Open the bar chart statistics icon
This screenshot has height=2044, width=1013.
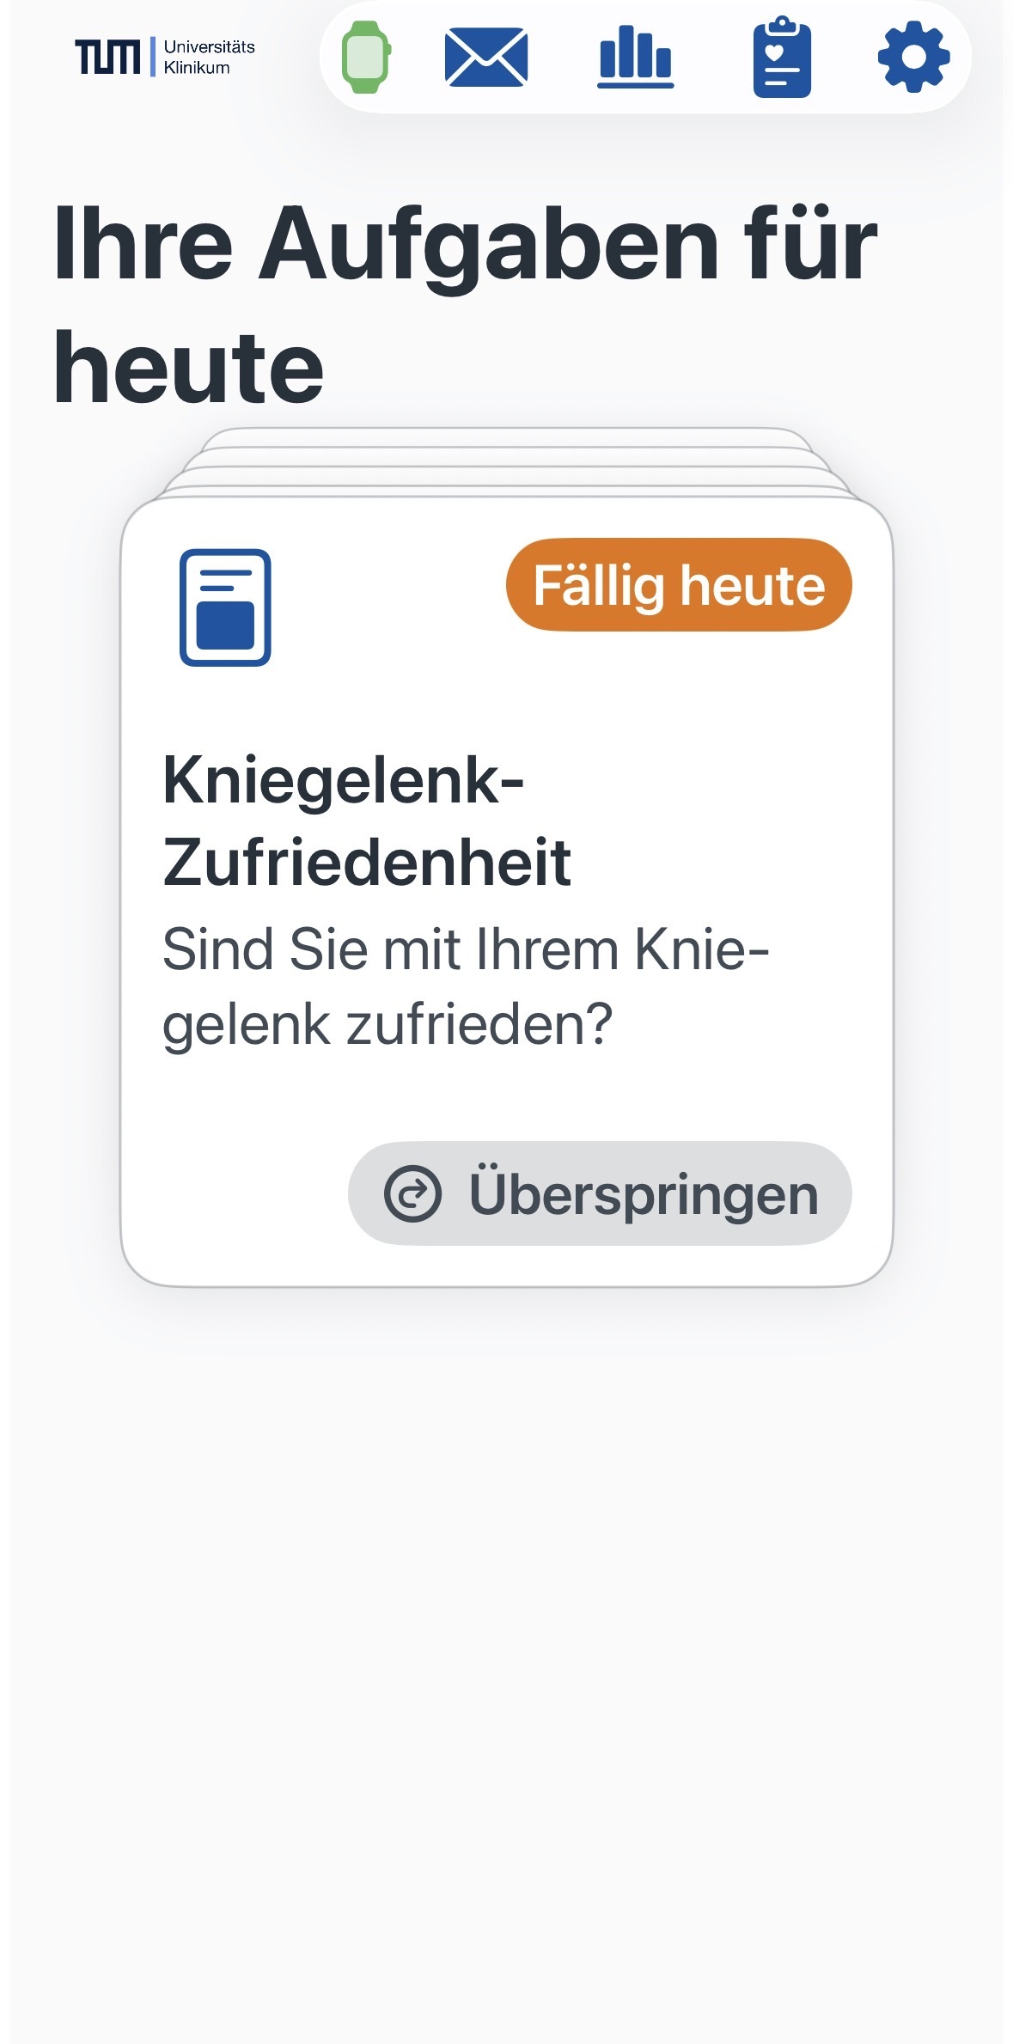(x=636, y=57)
